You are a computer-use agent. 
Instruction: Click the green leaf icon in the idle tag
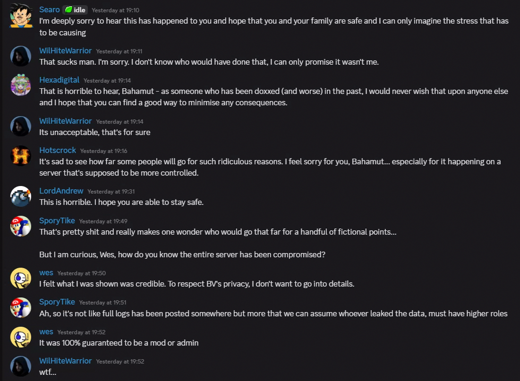point(68,10)
